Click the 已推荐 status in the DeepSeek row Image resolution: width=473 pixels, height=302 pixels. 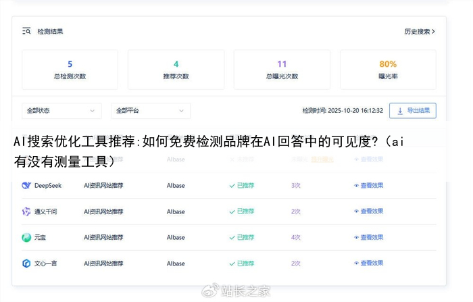click(x=245, y=185)
